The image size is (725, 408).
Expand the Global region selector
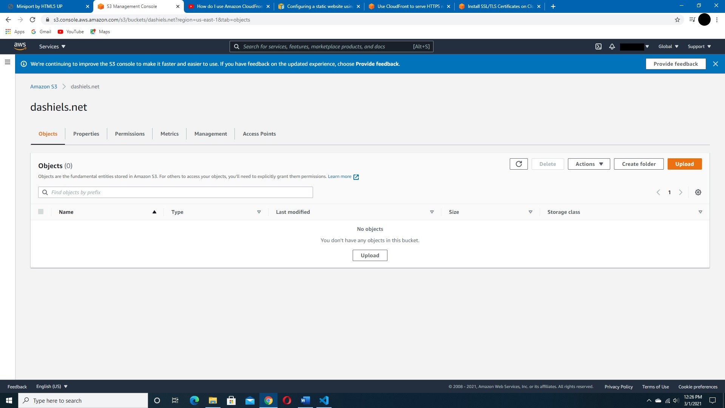(668, 46)
